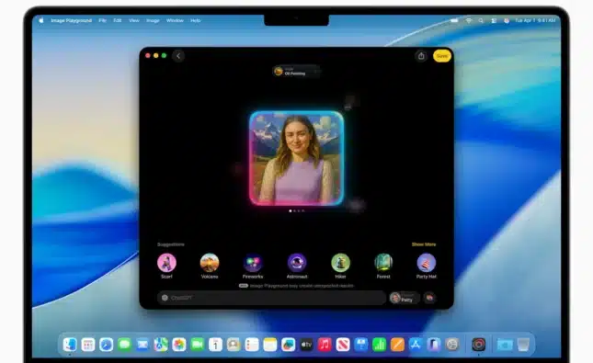
Task: Show More suggestions
Action: pos(424,244)
